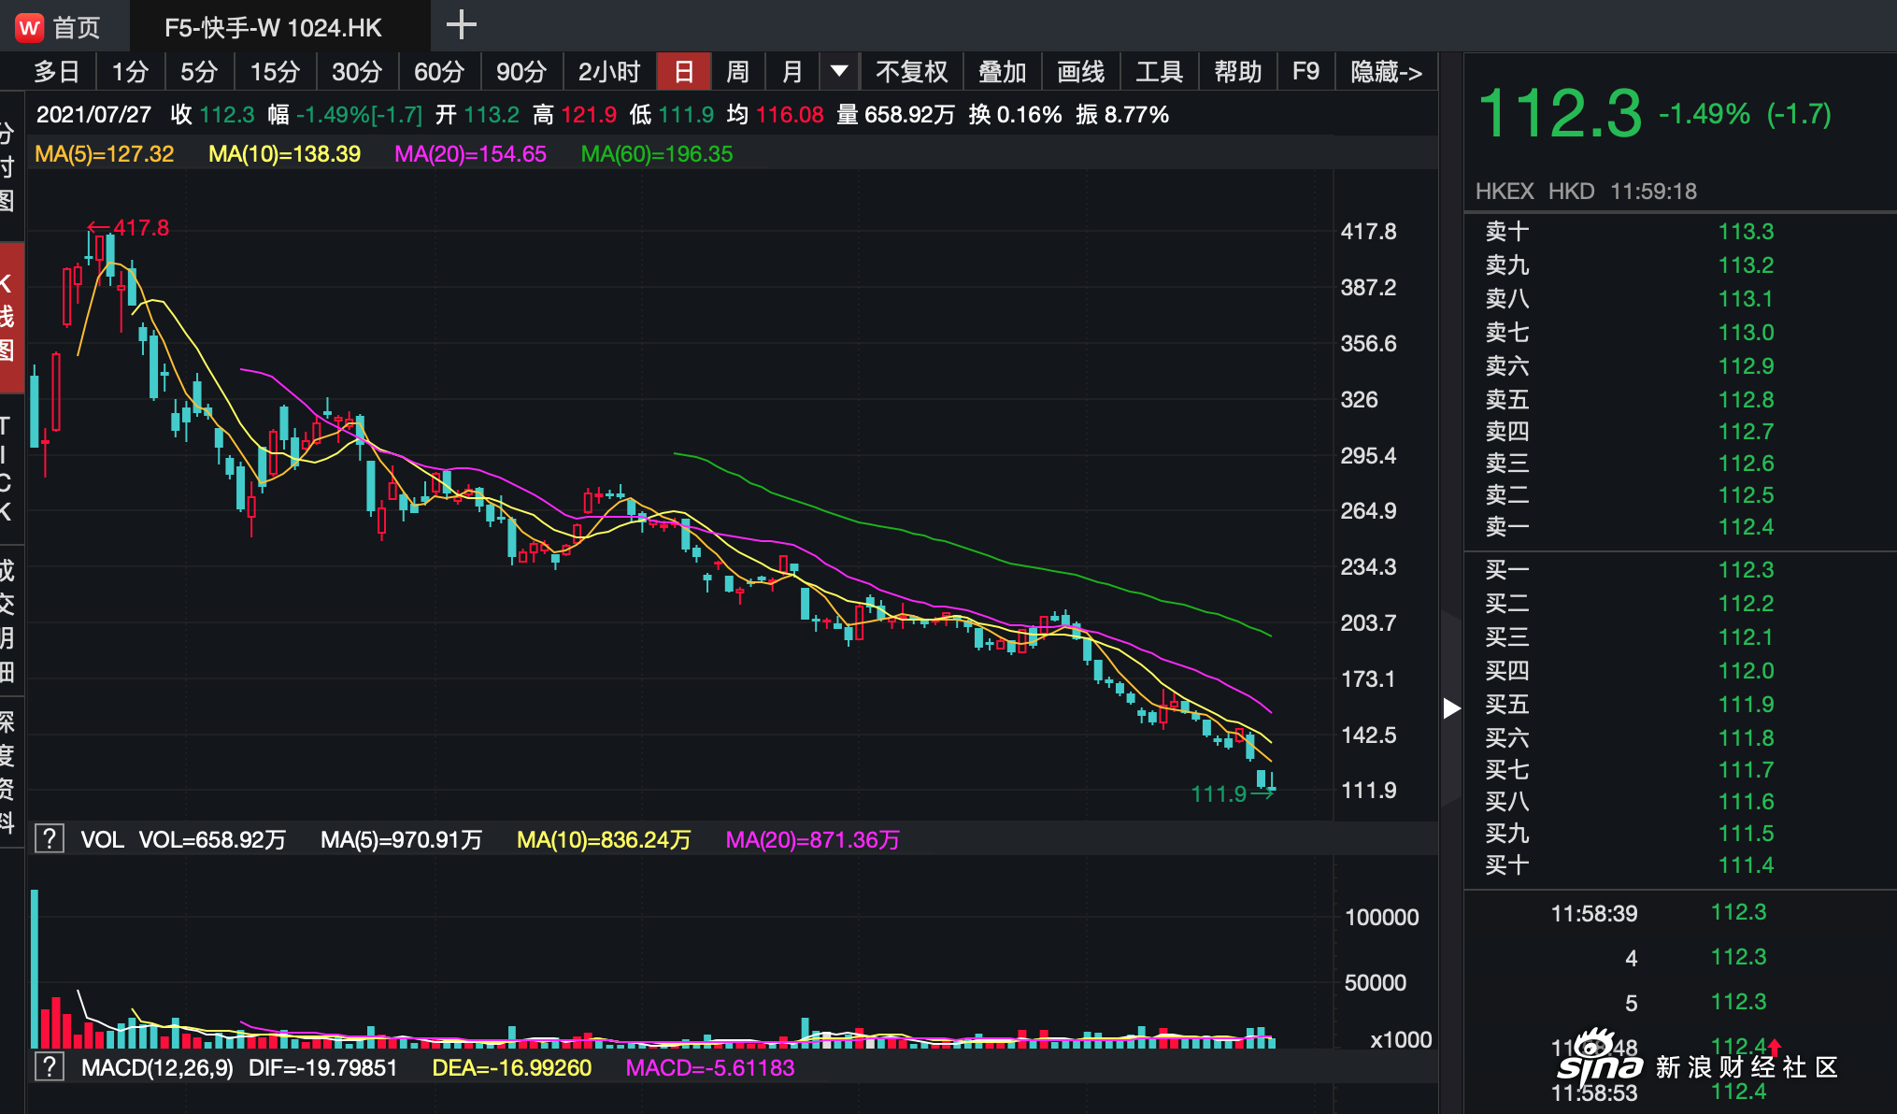Switch chart to 多日 multi-day view
Image resolution: width=1897 pixels, height=1114 pixels.
pos(57,72)
